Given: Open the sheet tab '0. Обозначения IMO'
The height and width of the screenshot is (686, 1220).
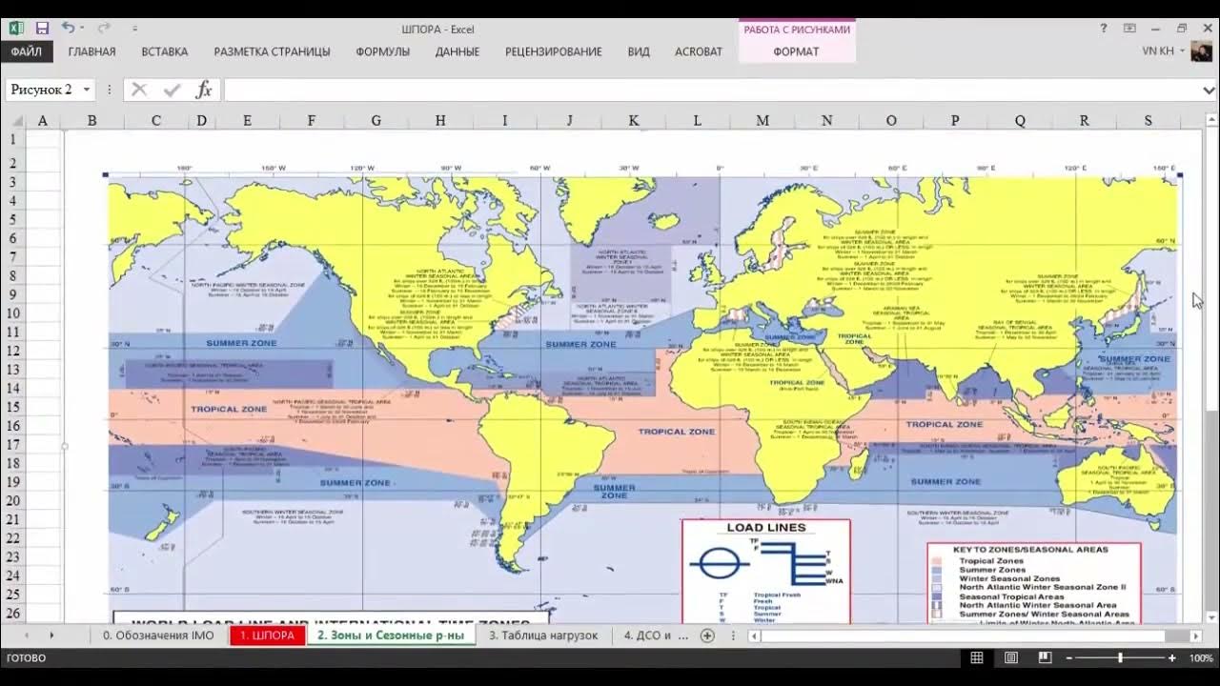Looking at the screenshot, I should (x=158, y=636).
